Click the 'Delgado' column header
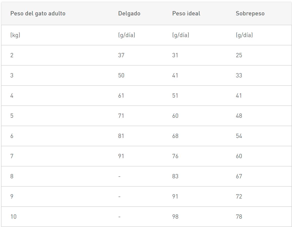Screen dimensions: 292x227 tap(129, 14)
